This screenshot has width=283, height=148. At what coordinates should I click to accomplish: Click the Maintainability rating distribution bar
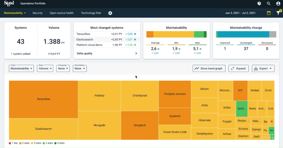pos(177,34)
